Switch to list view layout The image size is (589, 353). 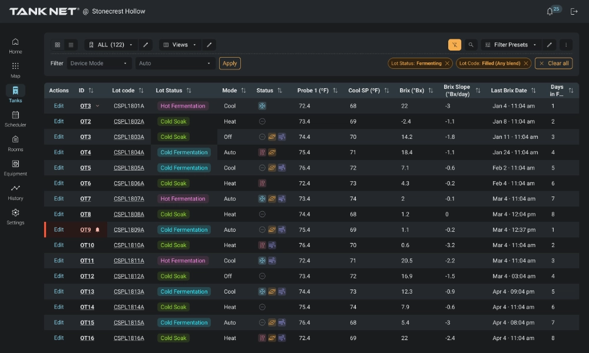[x=71, y=45]
